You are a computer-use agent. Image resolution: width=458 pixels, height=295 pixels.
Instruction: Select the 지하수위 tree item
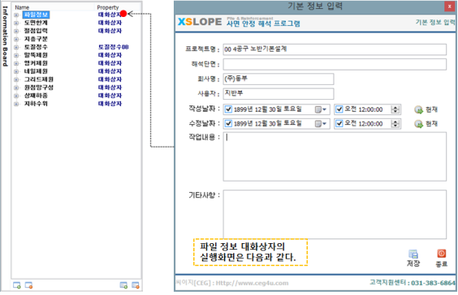[36, 104]
